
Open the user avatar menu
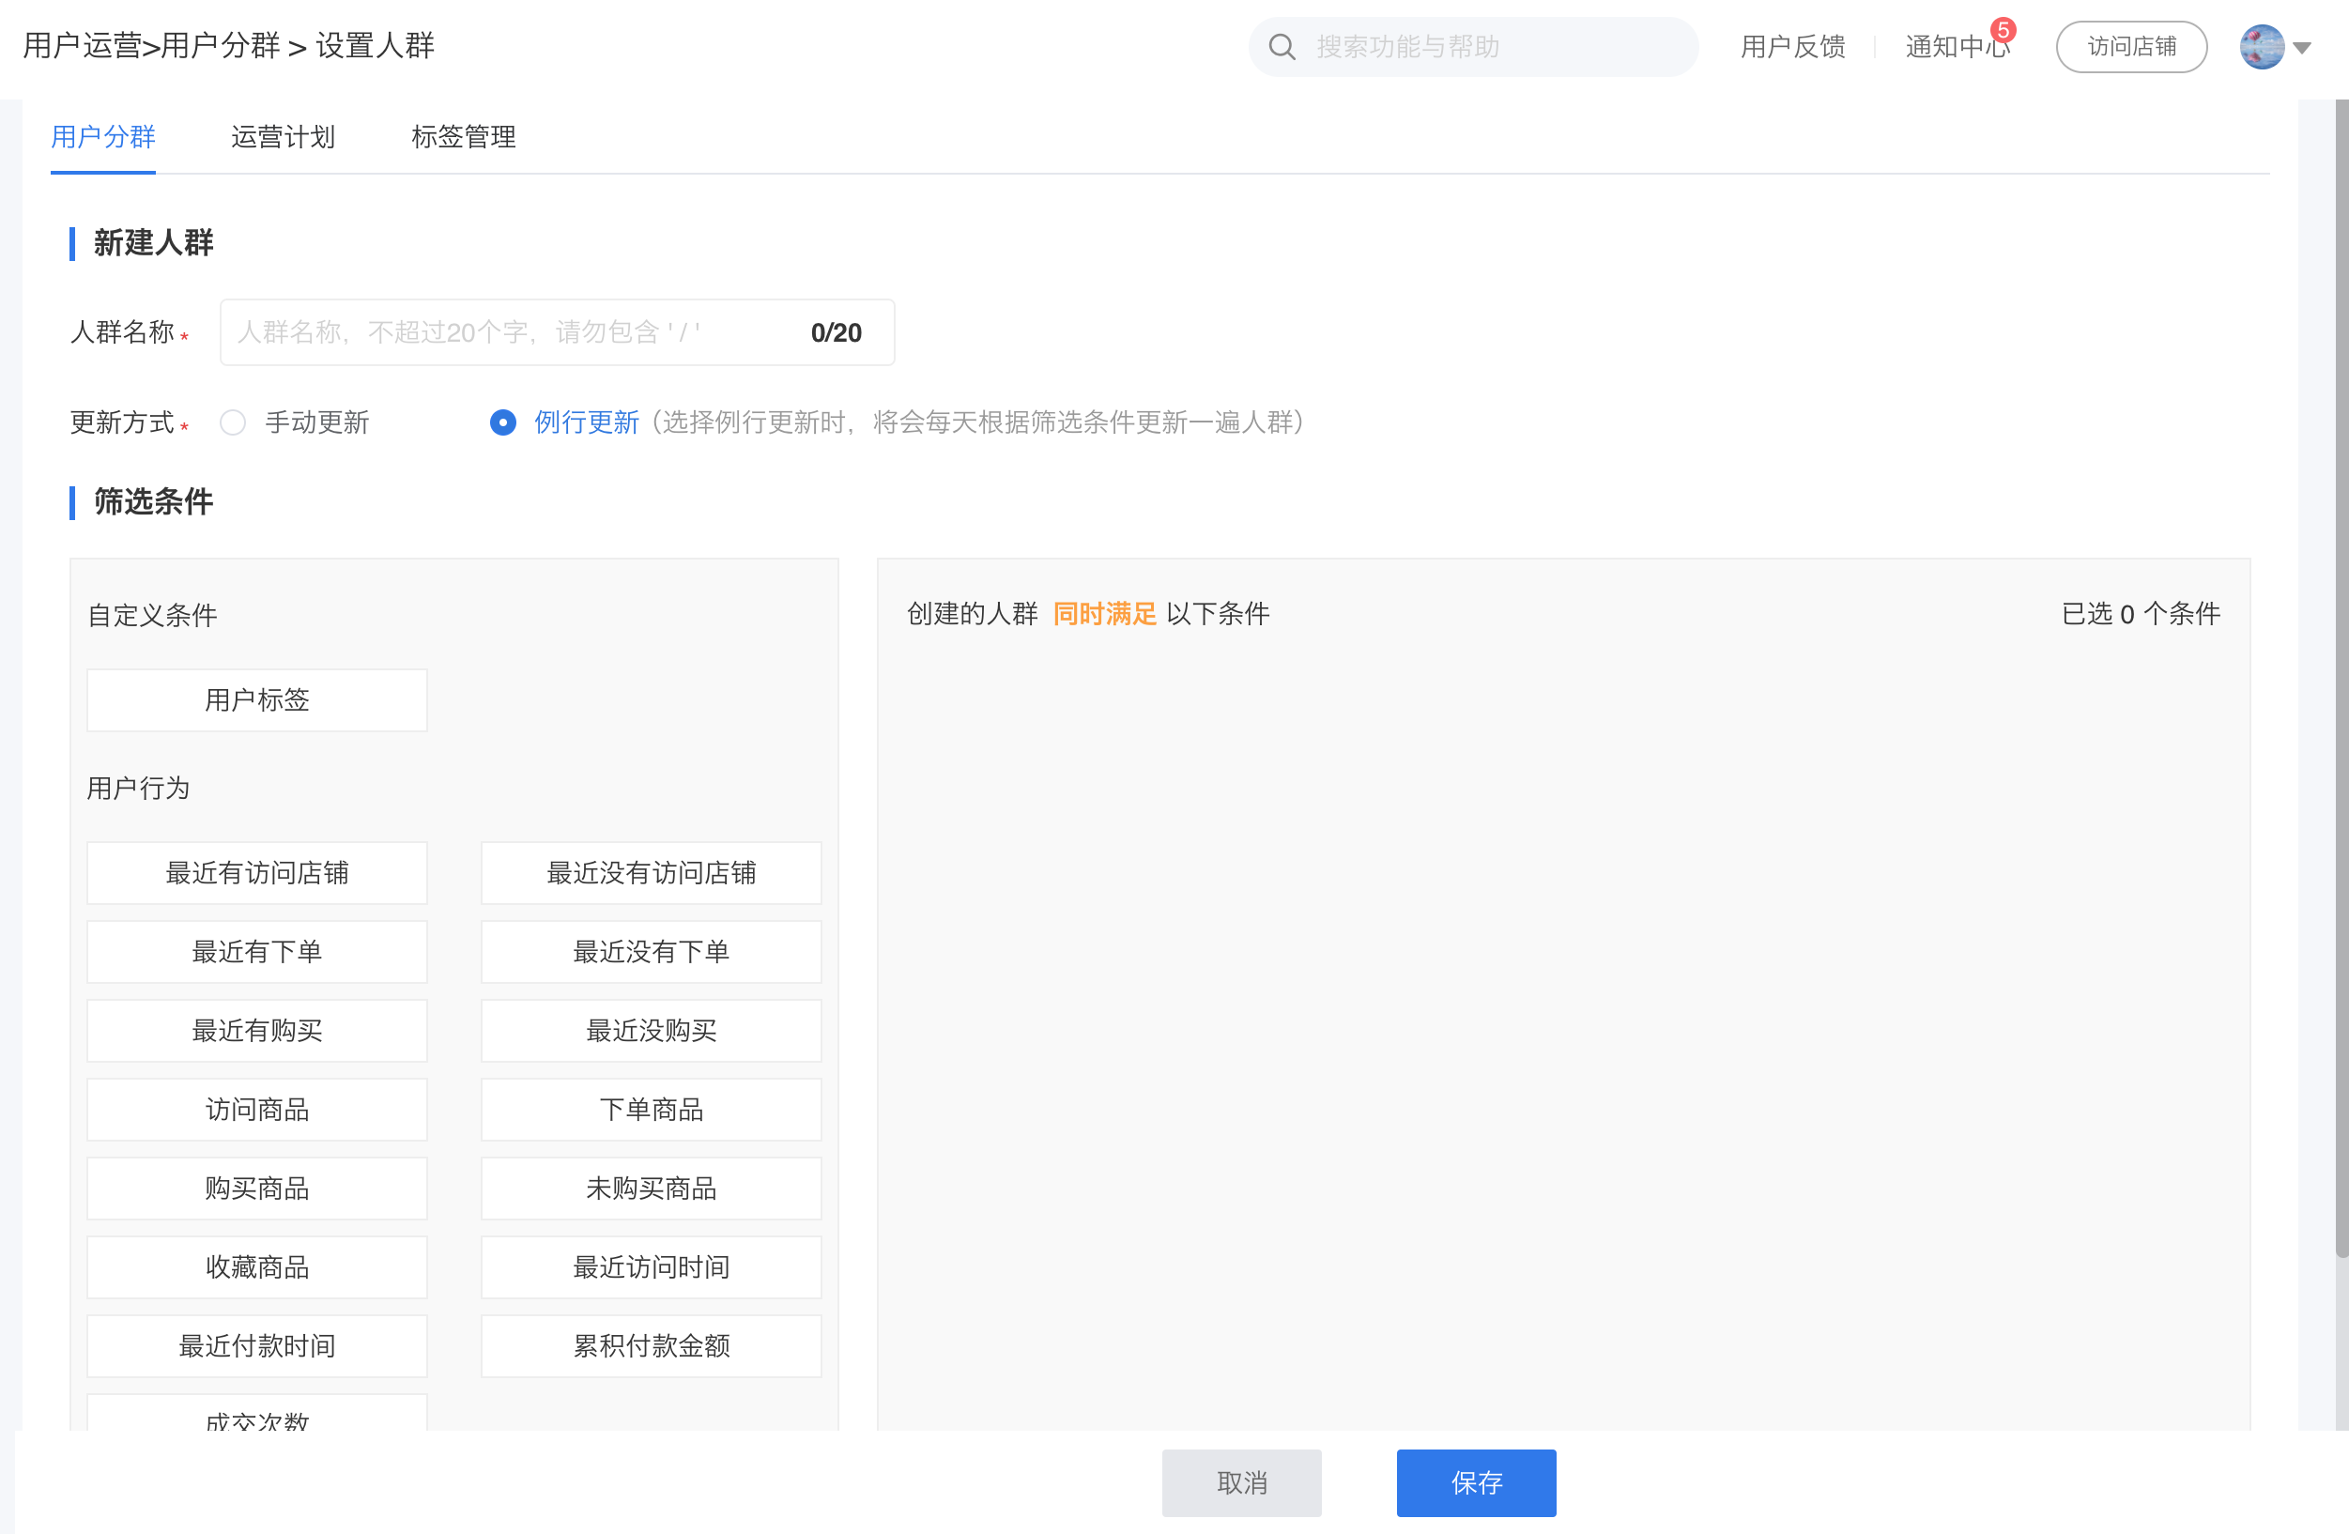pos(2261,46)
